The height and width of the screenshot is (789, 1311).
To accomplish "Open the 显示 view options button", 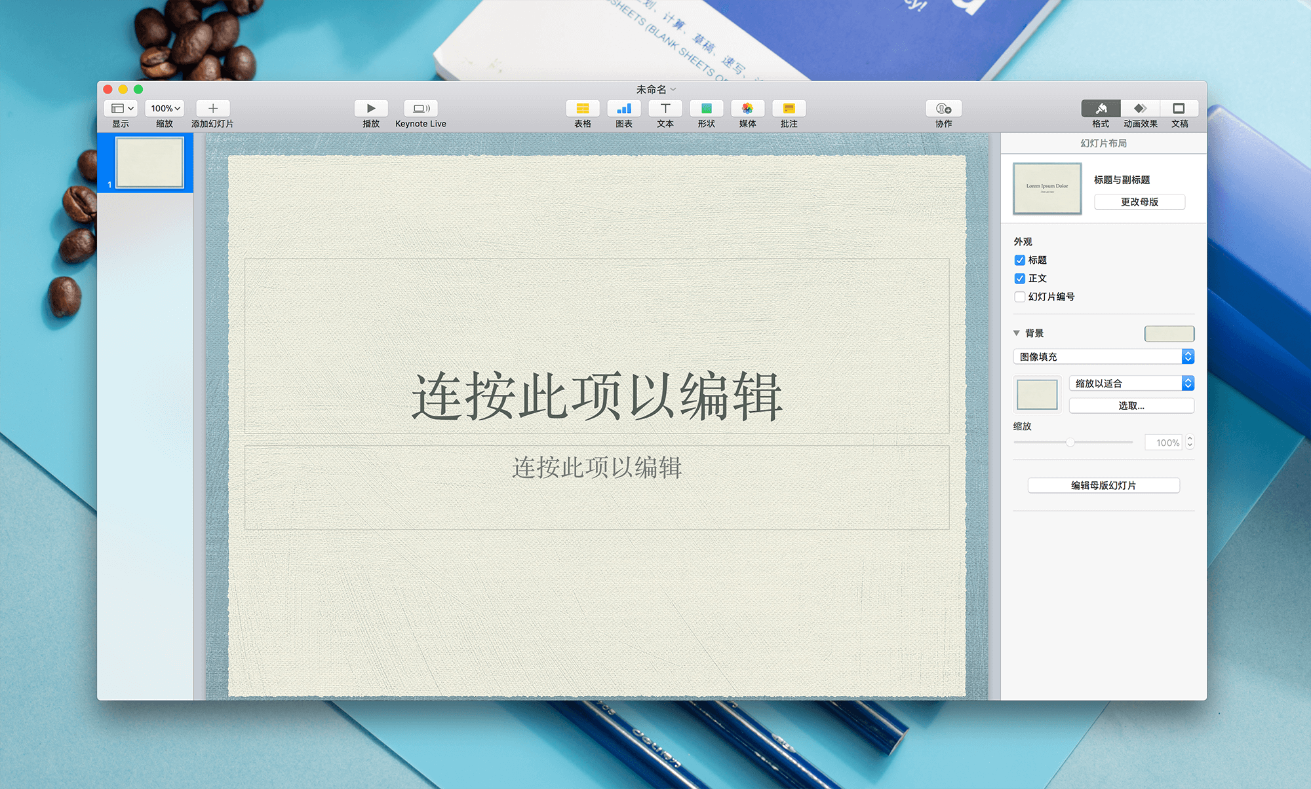I will tap(121, 108).
